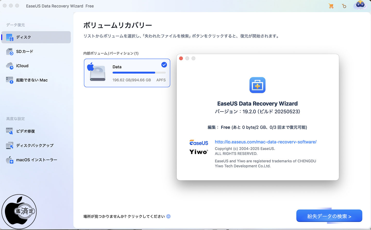Click the Data volume name
Image resolution: width=371 pixels, height=230 pixels.
(117, 67)
